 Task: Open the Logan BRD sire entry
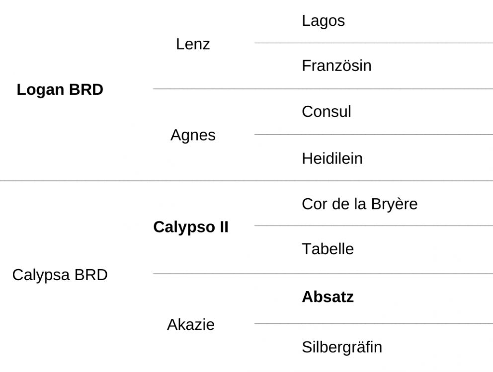pos(60,89)
